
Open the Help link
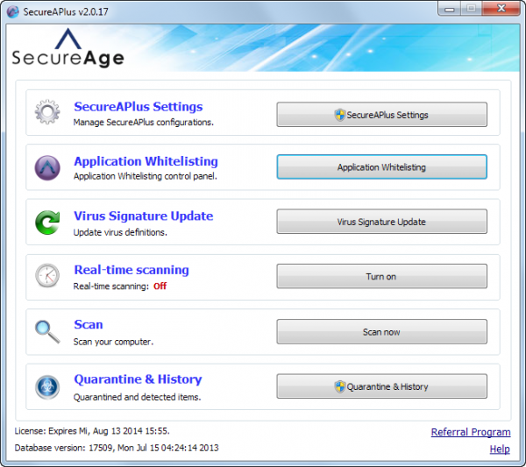point(500,449)
